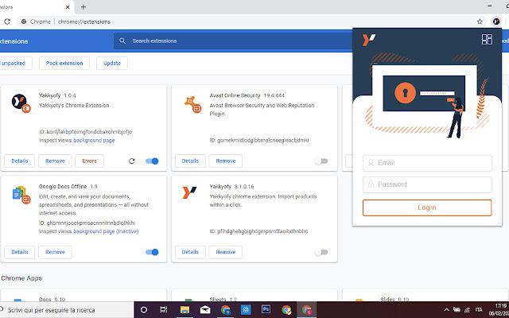Disable the Yakkyofy 1.0.4 extension toggle
Image resolution: width=509 pixels, height=318 pixels.
tap(152, 161)
